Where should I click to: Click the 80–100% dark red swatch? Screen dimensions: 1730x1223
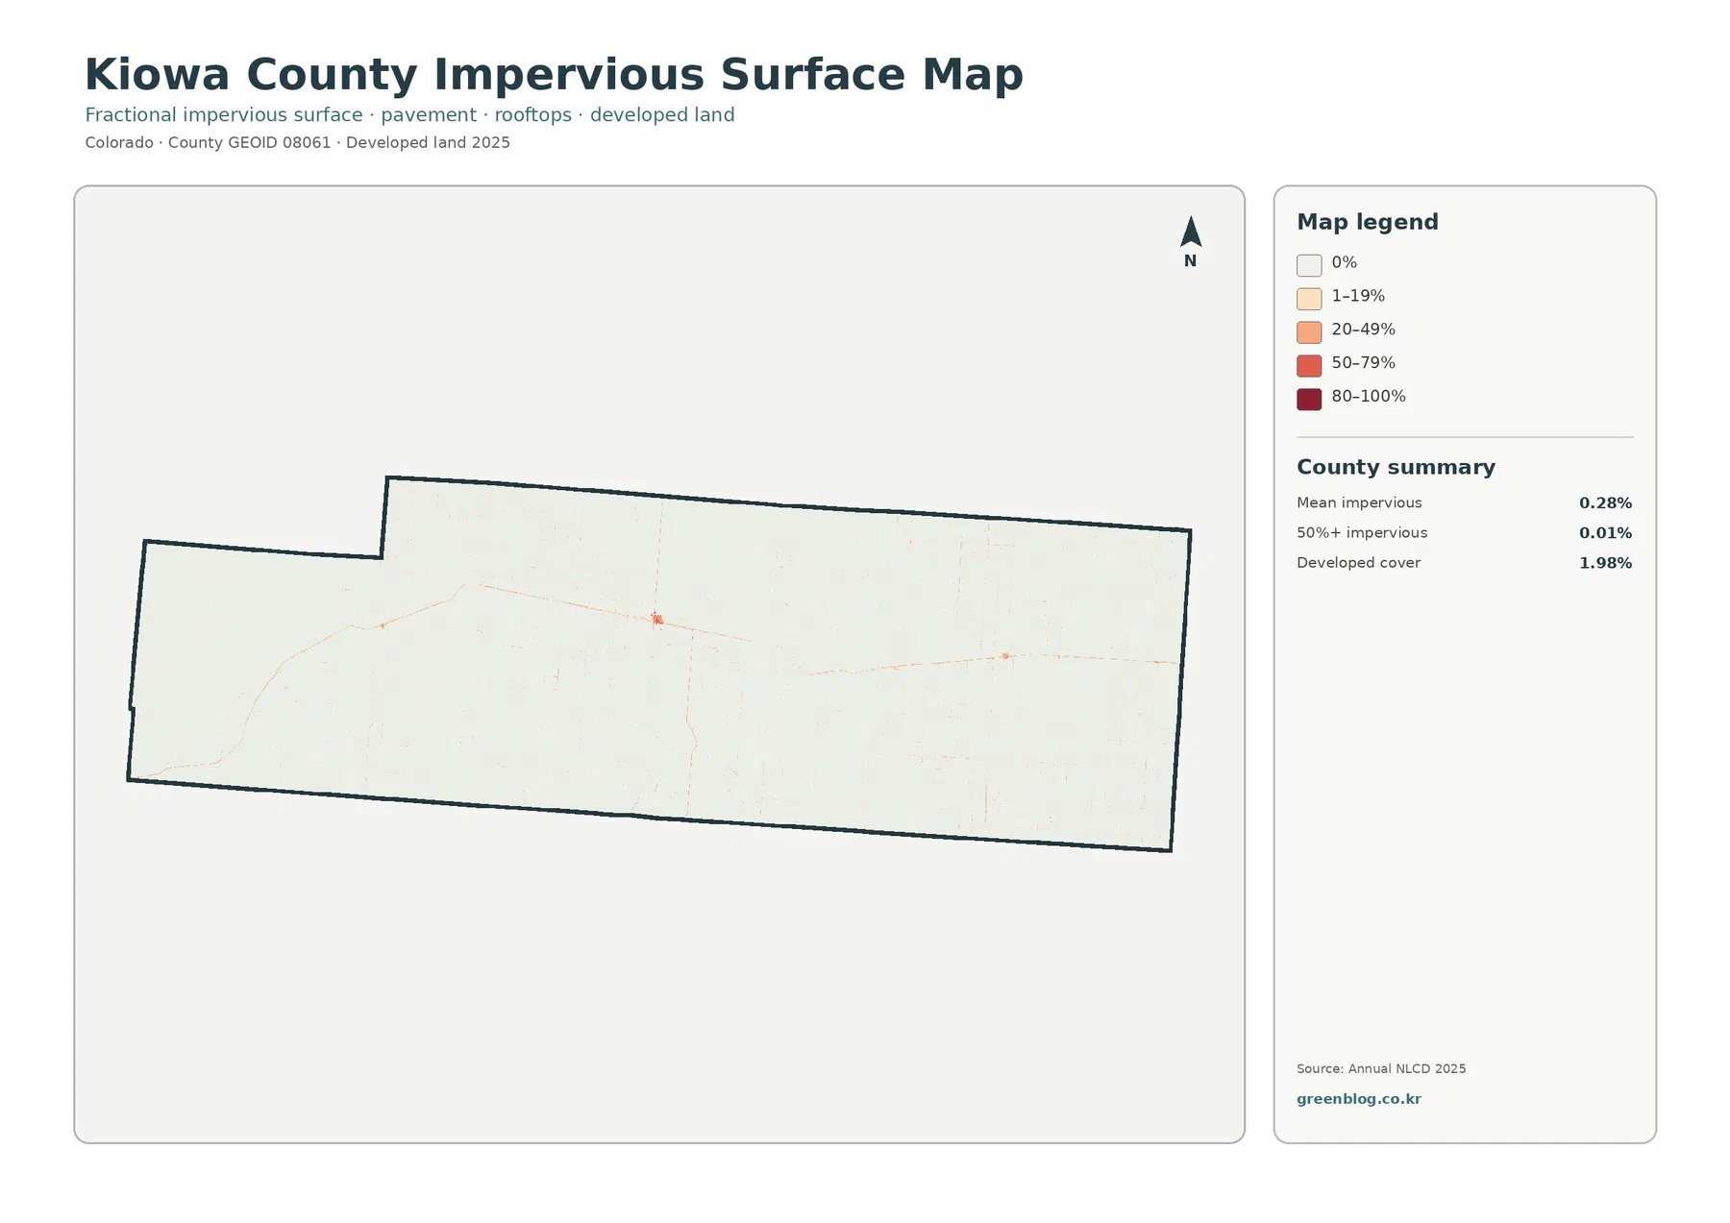(1309, 400)
